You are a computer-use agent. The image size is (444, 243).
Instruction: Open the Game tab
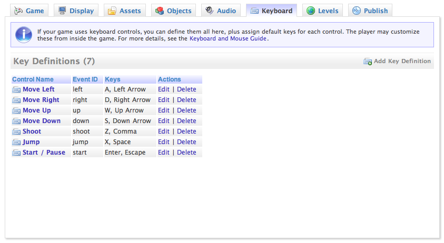coord(30,11)
